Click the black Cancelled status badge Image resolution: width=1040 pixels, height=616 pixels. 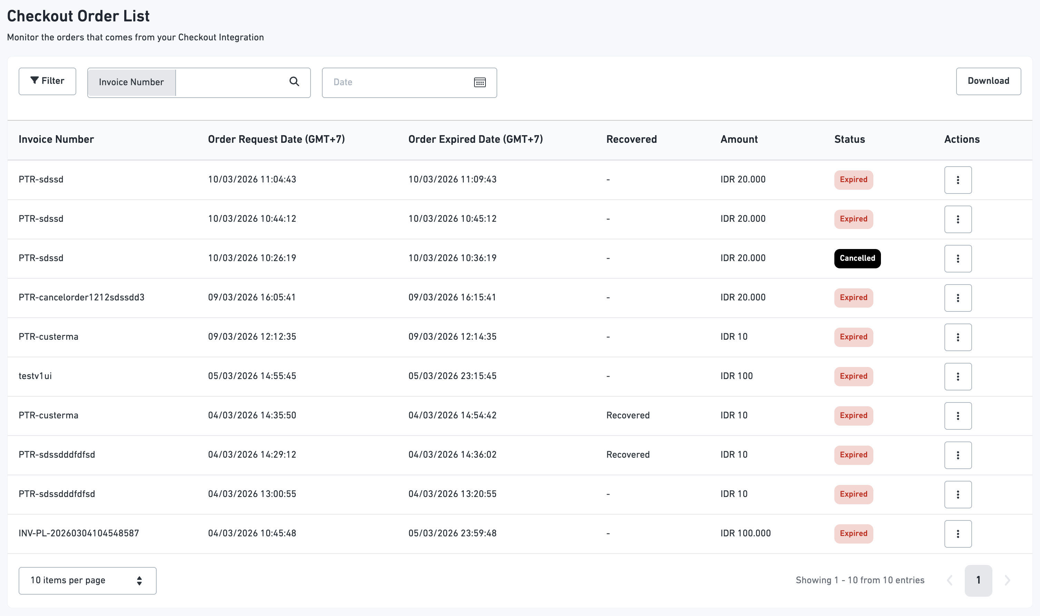[857, 258]
